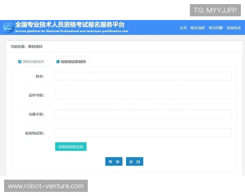Click the PTA globe logo icon

(x=9, y=27)
